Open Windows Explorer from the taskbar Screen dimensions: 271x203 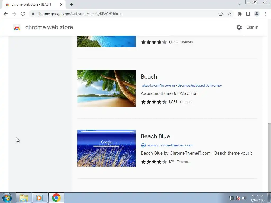point(24,198)
